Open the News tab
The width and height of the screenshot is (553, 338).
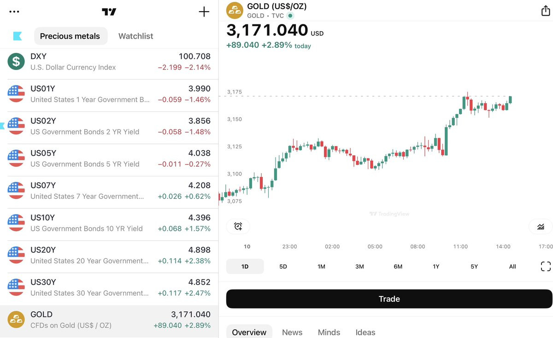(x=292, y=332)
